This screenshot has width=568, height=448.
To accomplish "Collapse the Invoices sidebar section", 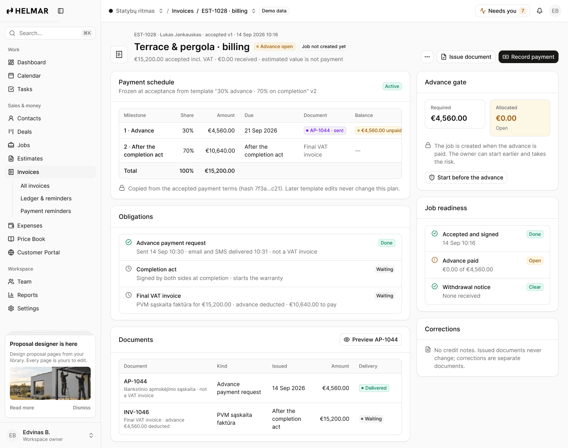I will 50,172.
